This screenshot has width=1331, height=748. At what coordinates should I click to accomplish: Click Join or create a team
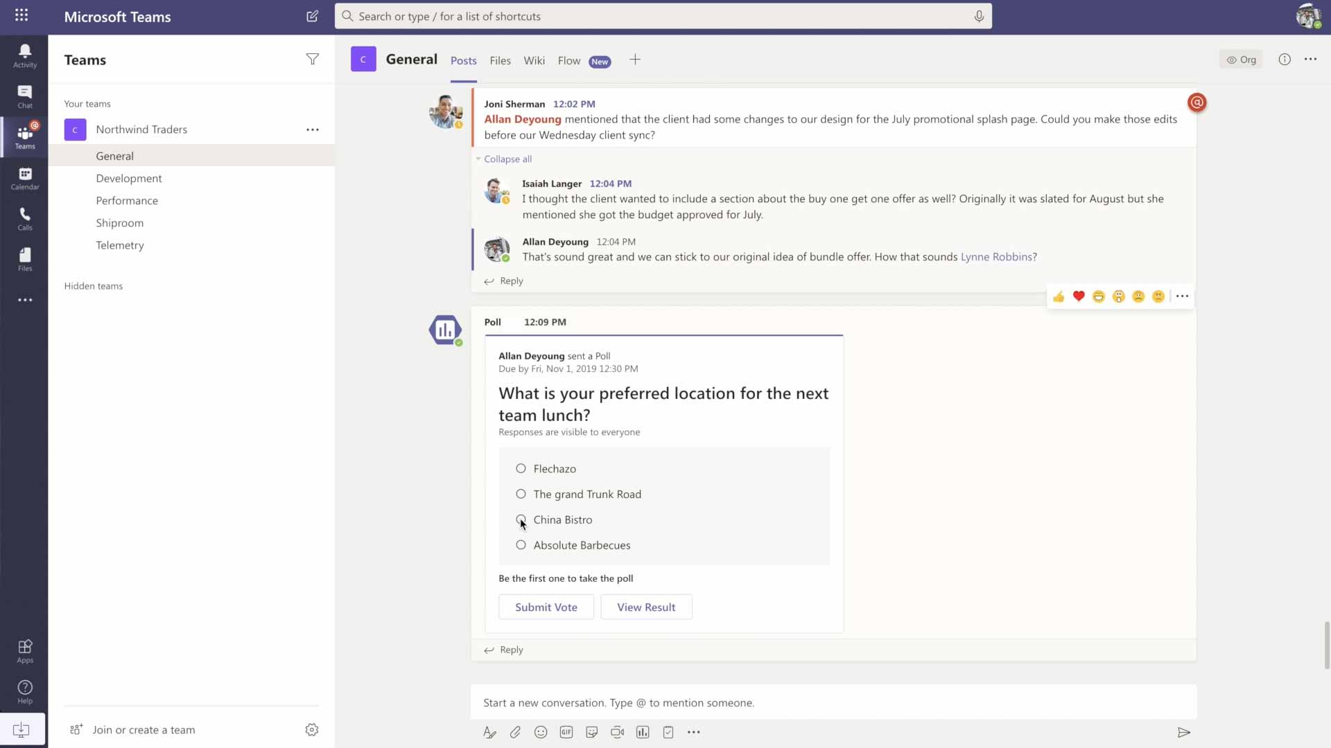pos(133,730)
